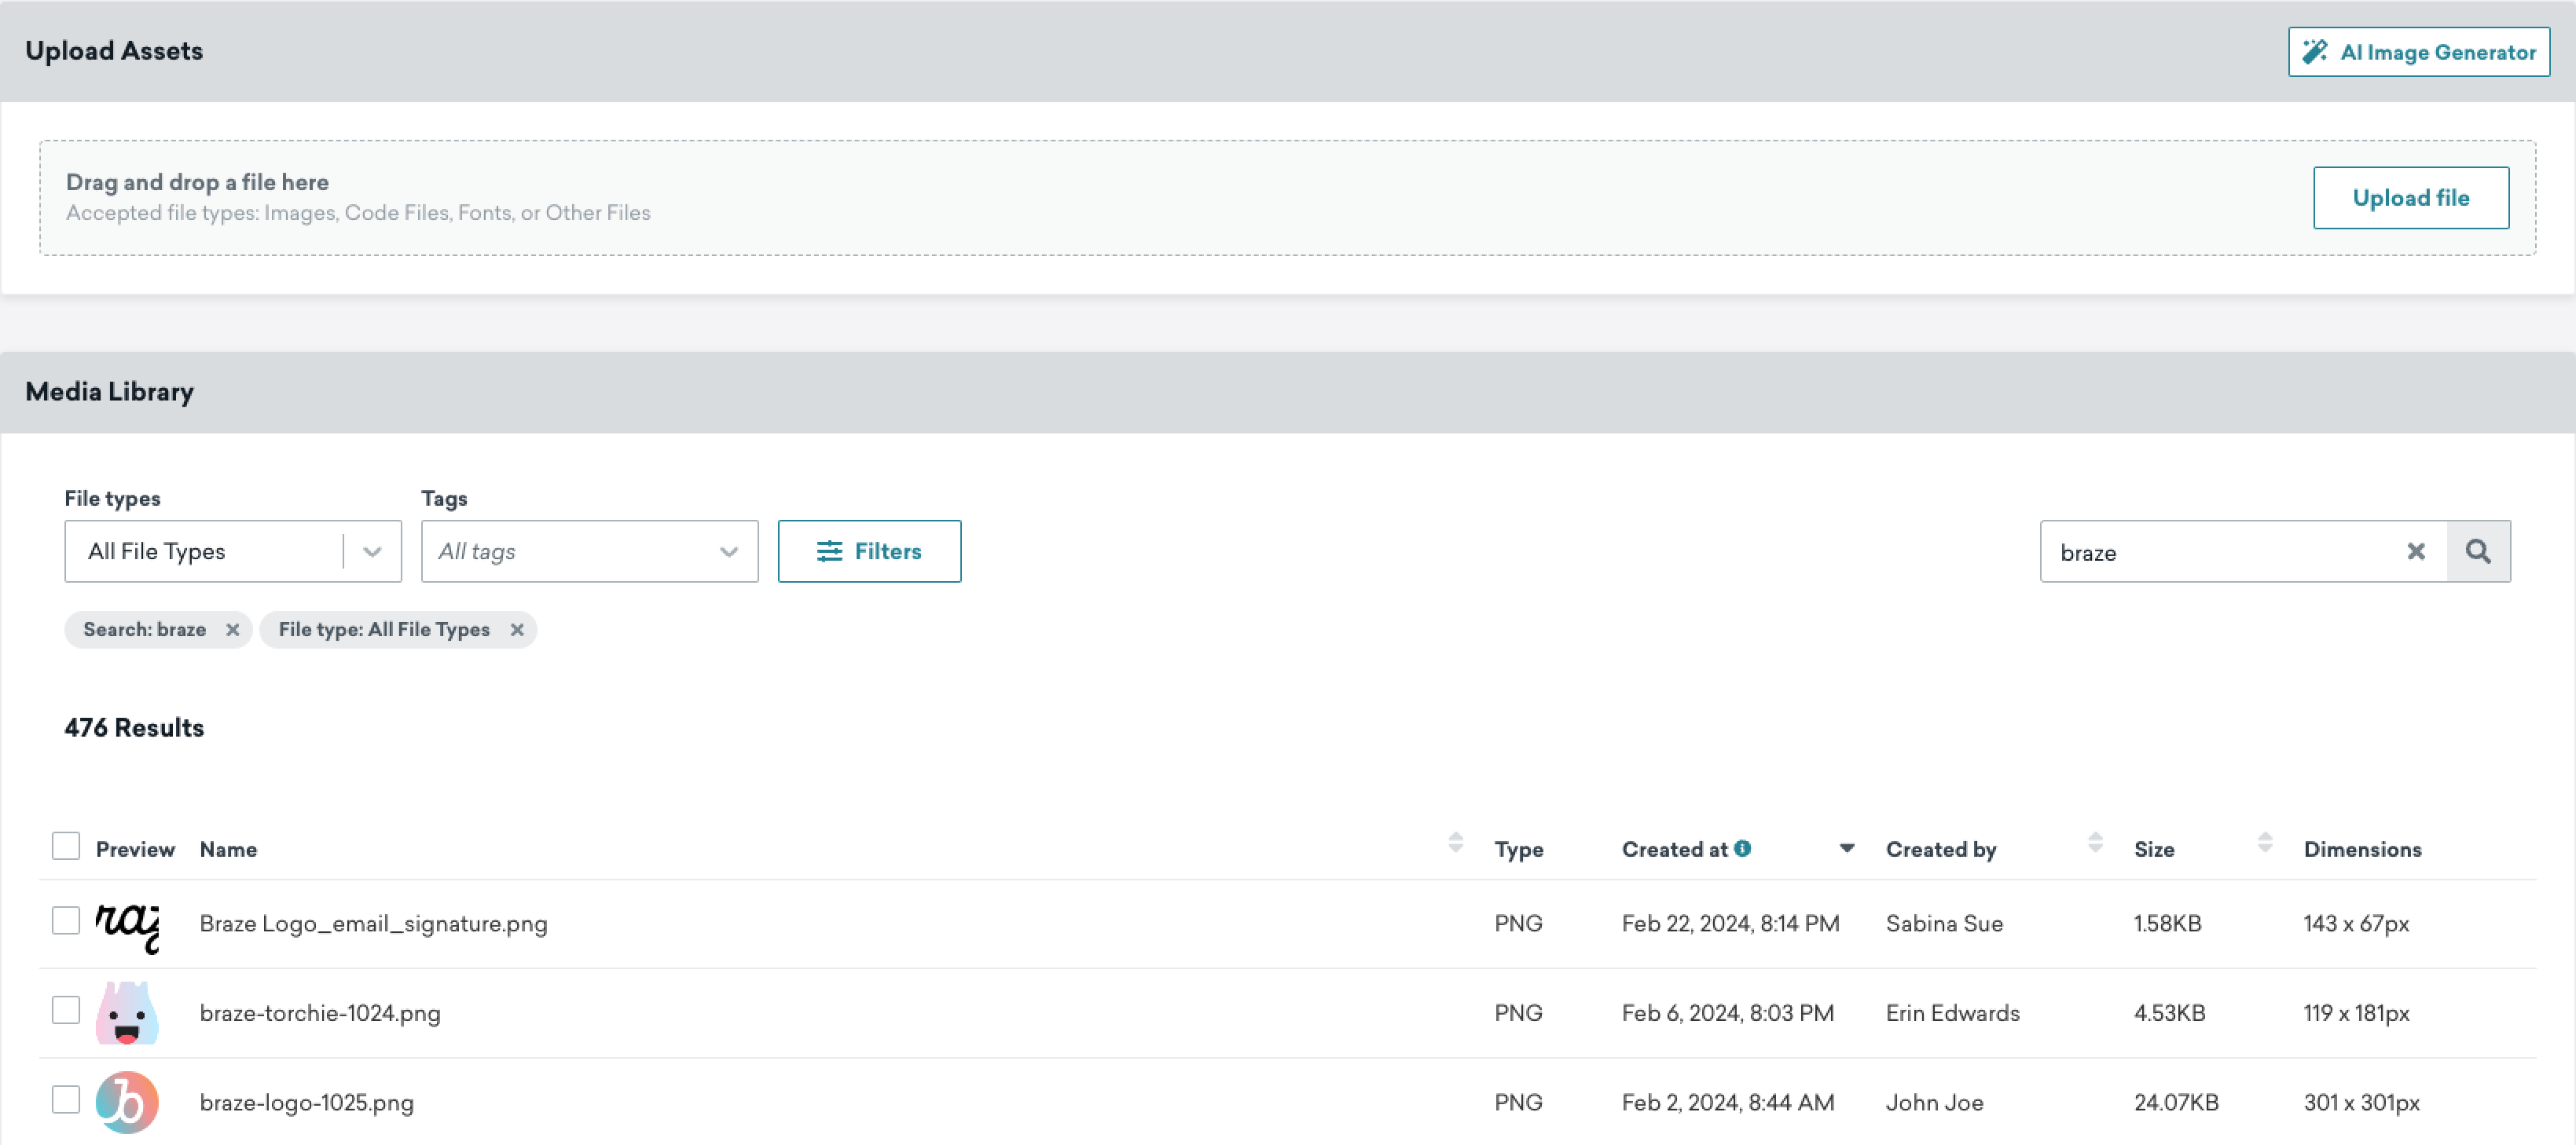Click the Erin Edwards creator cell
Viewport: 2576px width, 1145px height.
[1952, 1013]
